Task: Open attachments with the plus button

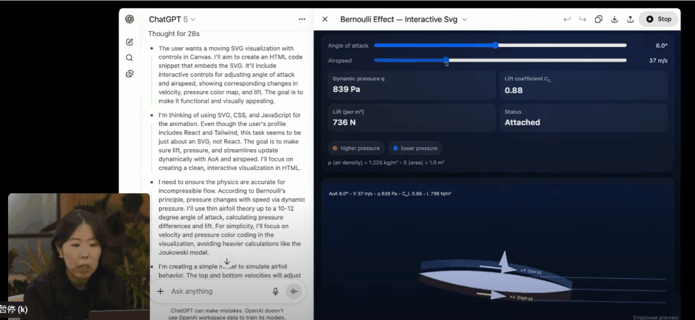Action: (x=161, y=291)
